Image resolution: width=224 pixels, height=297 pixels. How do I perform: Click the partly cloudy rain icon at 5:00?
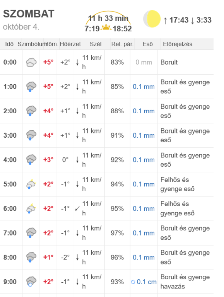31,184
